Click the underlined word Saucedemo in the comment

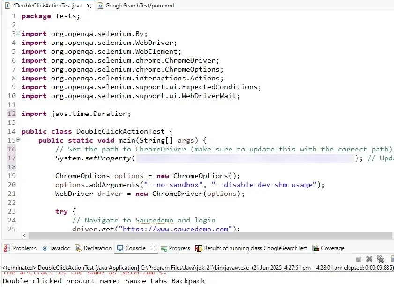point(154,220)
